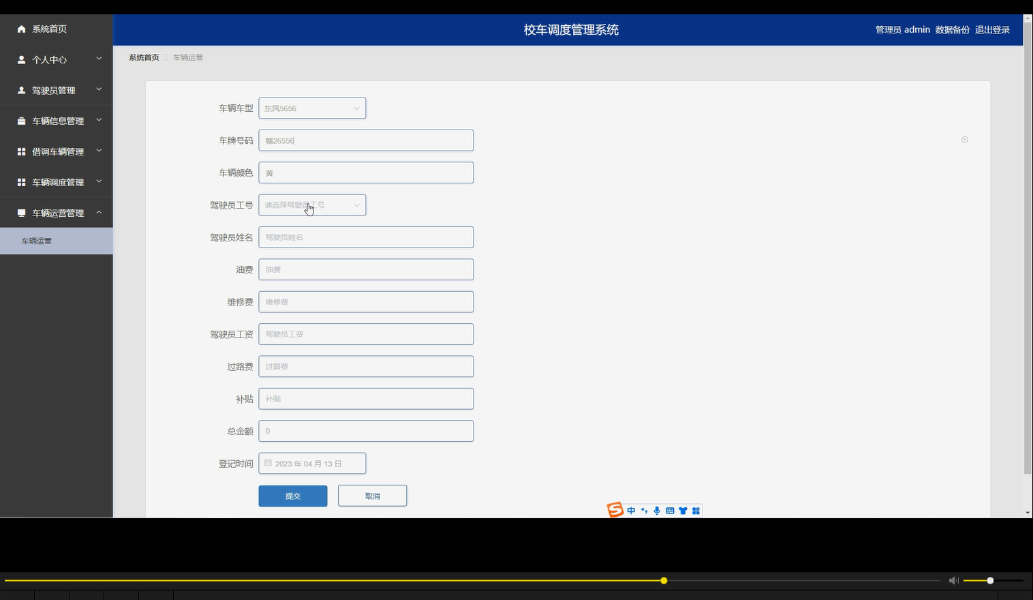Click 退出登录 to log out
The width and height of the screenshot is (1033, 600).
point(992,29)
